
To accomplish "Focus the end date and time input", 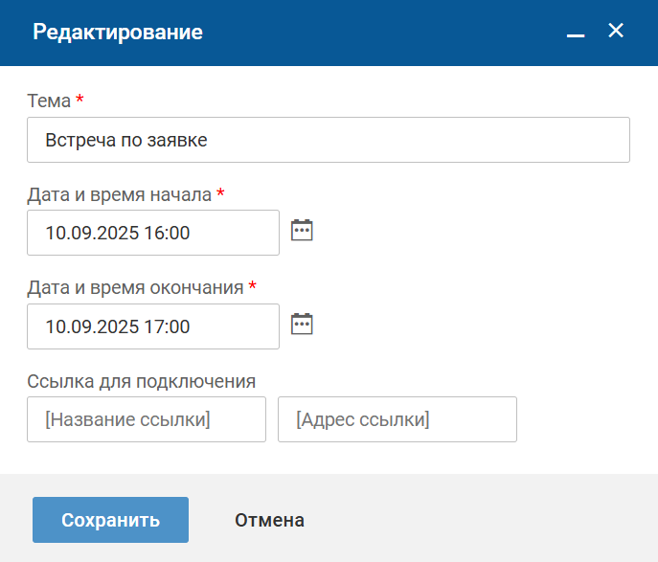I will coord(153,326).
